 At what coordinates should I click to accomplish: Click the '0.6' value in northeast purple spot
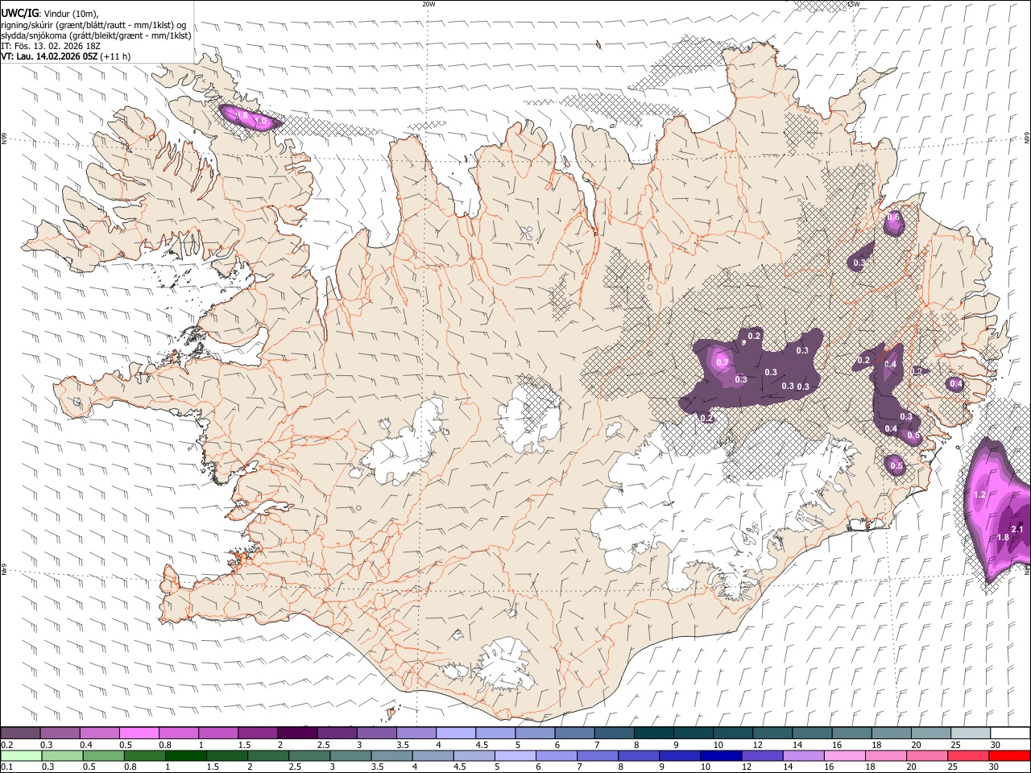pos(893,217)
